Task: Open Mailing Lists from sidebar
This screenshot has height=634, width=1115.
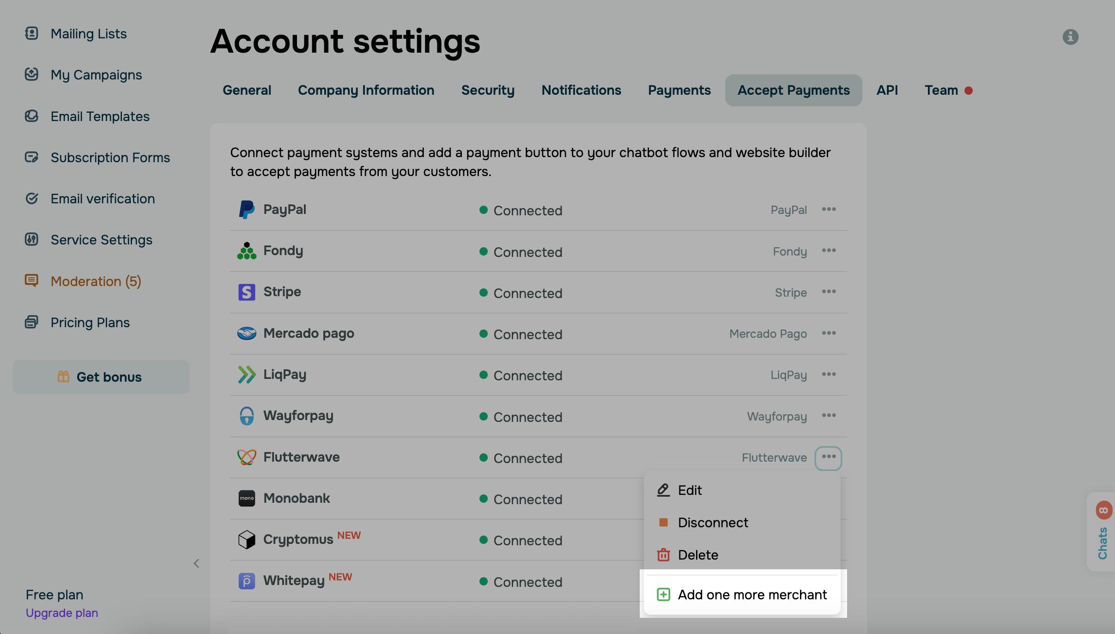Action: click(88, 34)
